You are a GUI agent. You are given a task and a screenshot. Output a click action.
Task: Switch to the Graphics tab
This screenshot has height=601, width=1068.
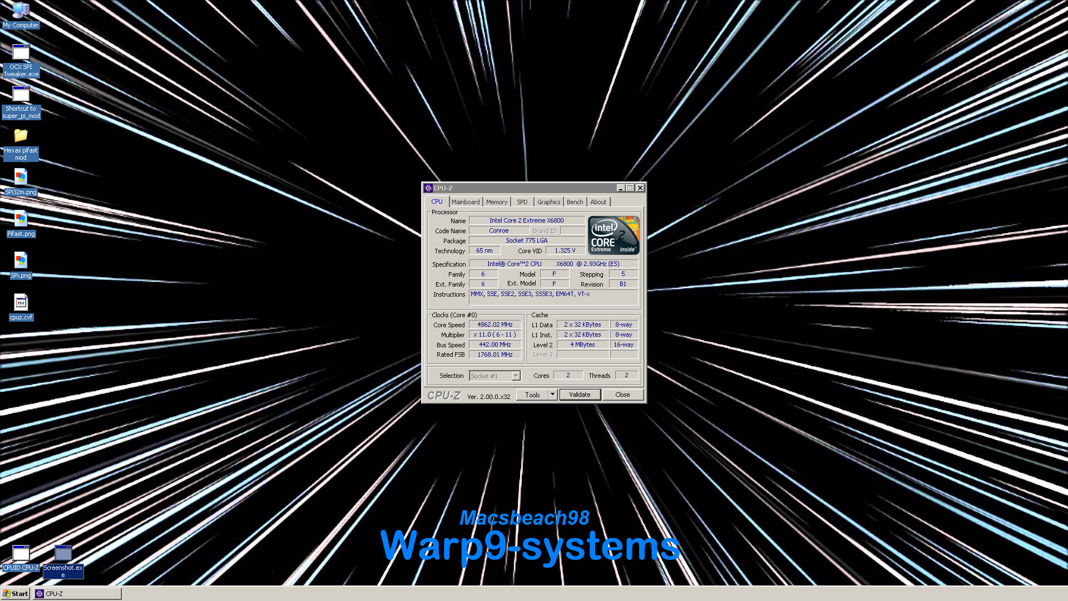(x=548, y=202)
